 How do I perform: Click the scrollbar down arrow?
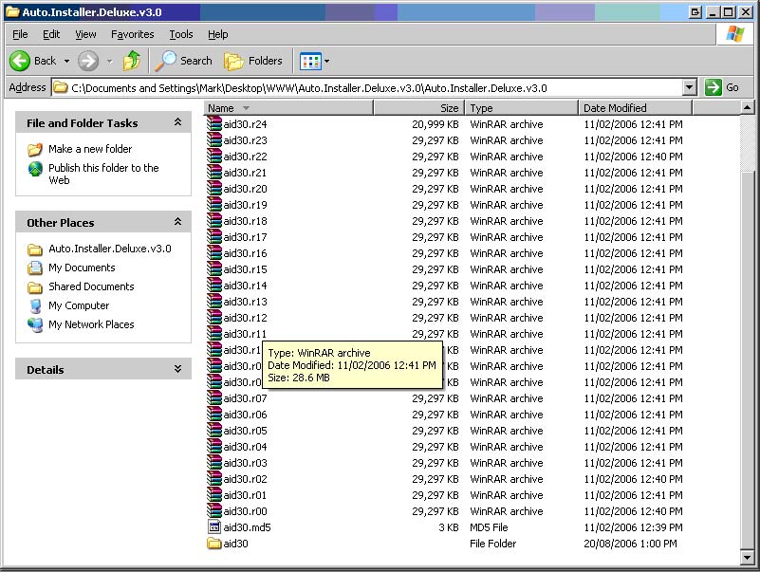(747, 558)
